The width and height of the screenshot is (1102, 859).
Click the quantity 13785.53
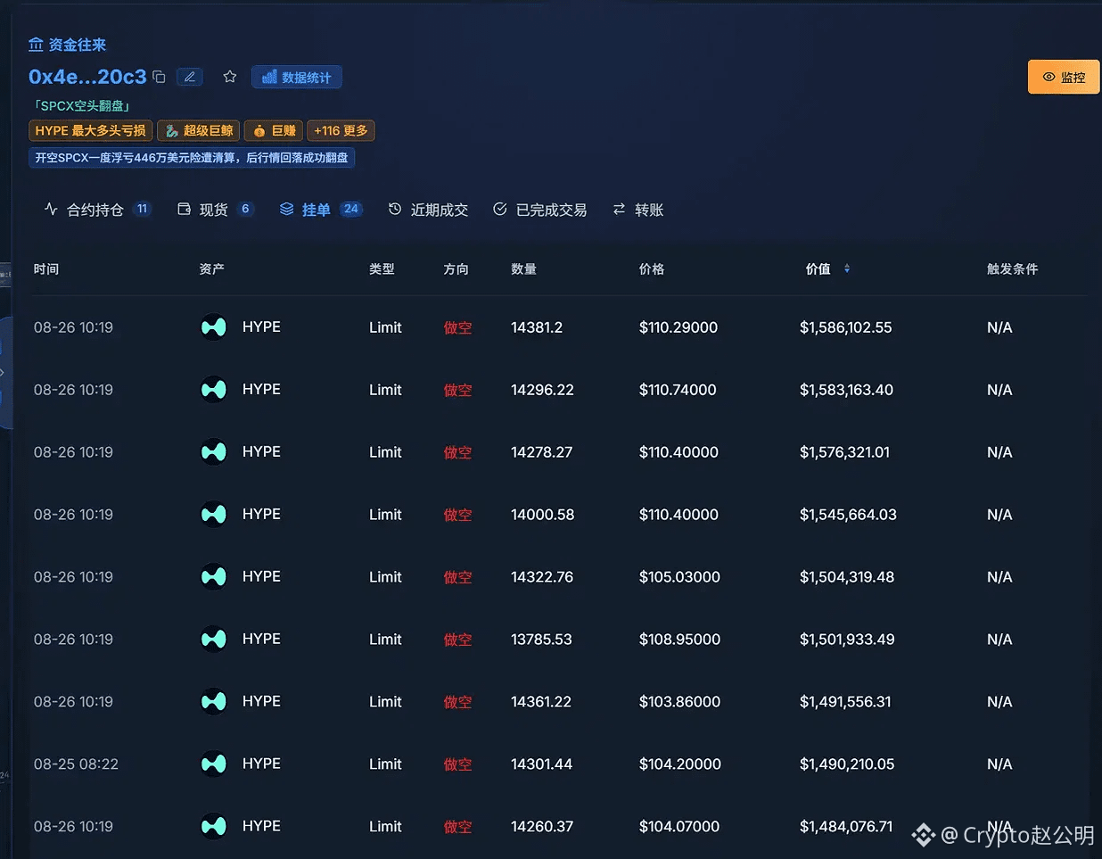pyautogui.click(x=541, y=640)
